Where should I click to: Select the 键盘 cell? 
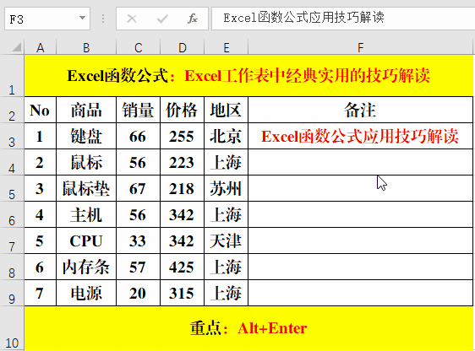click(x=86, y=136)
